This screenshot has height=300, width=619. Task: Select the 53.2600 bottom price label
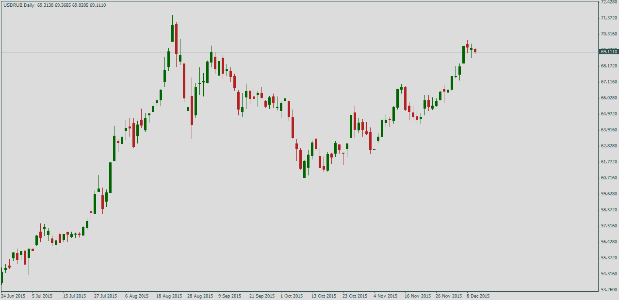609,290
